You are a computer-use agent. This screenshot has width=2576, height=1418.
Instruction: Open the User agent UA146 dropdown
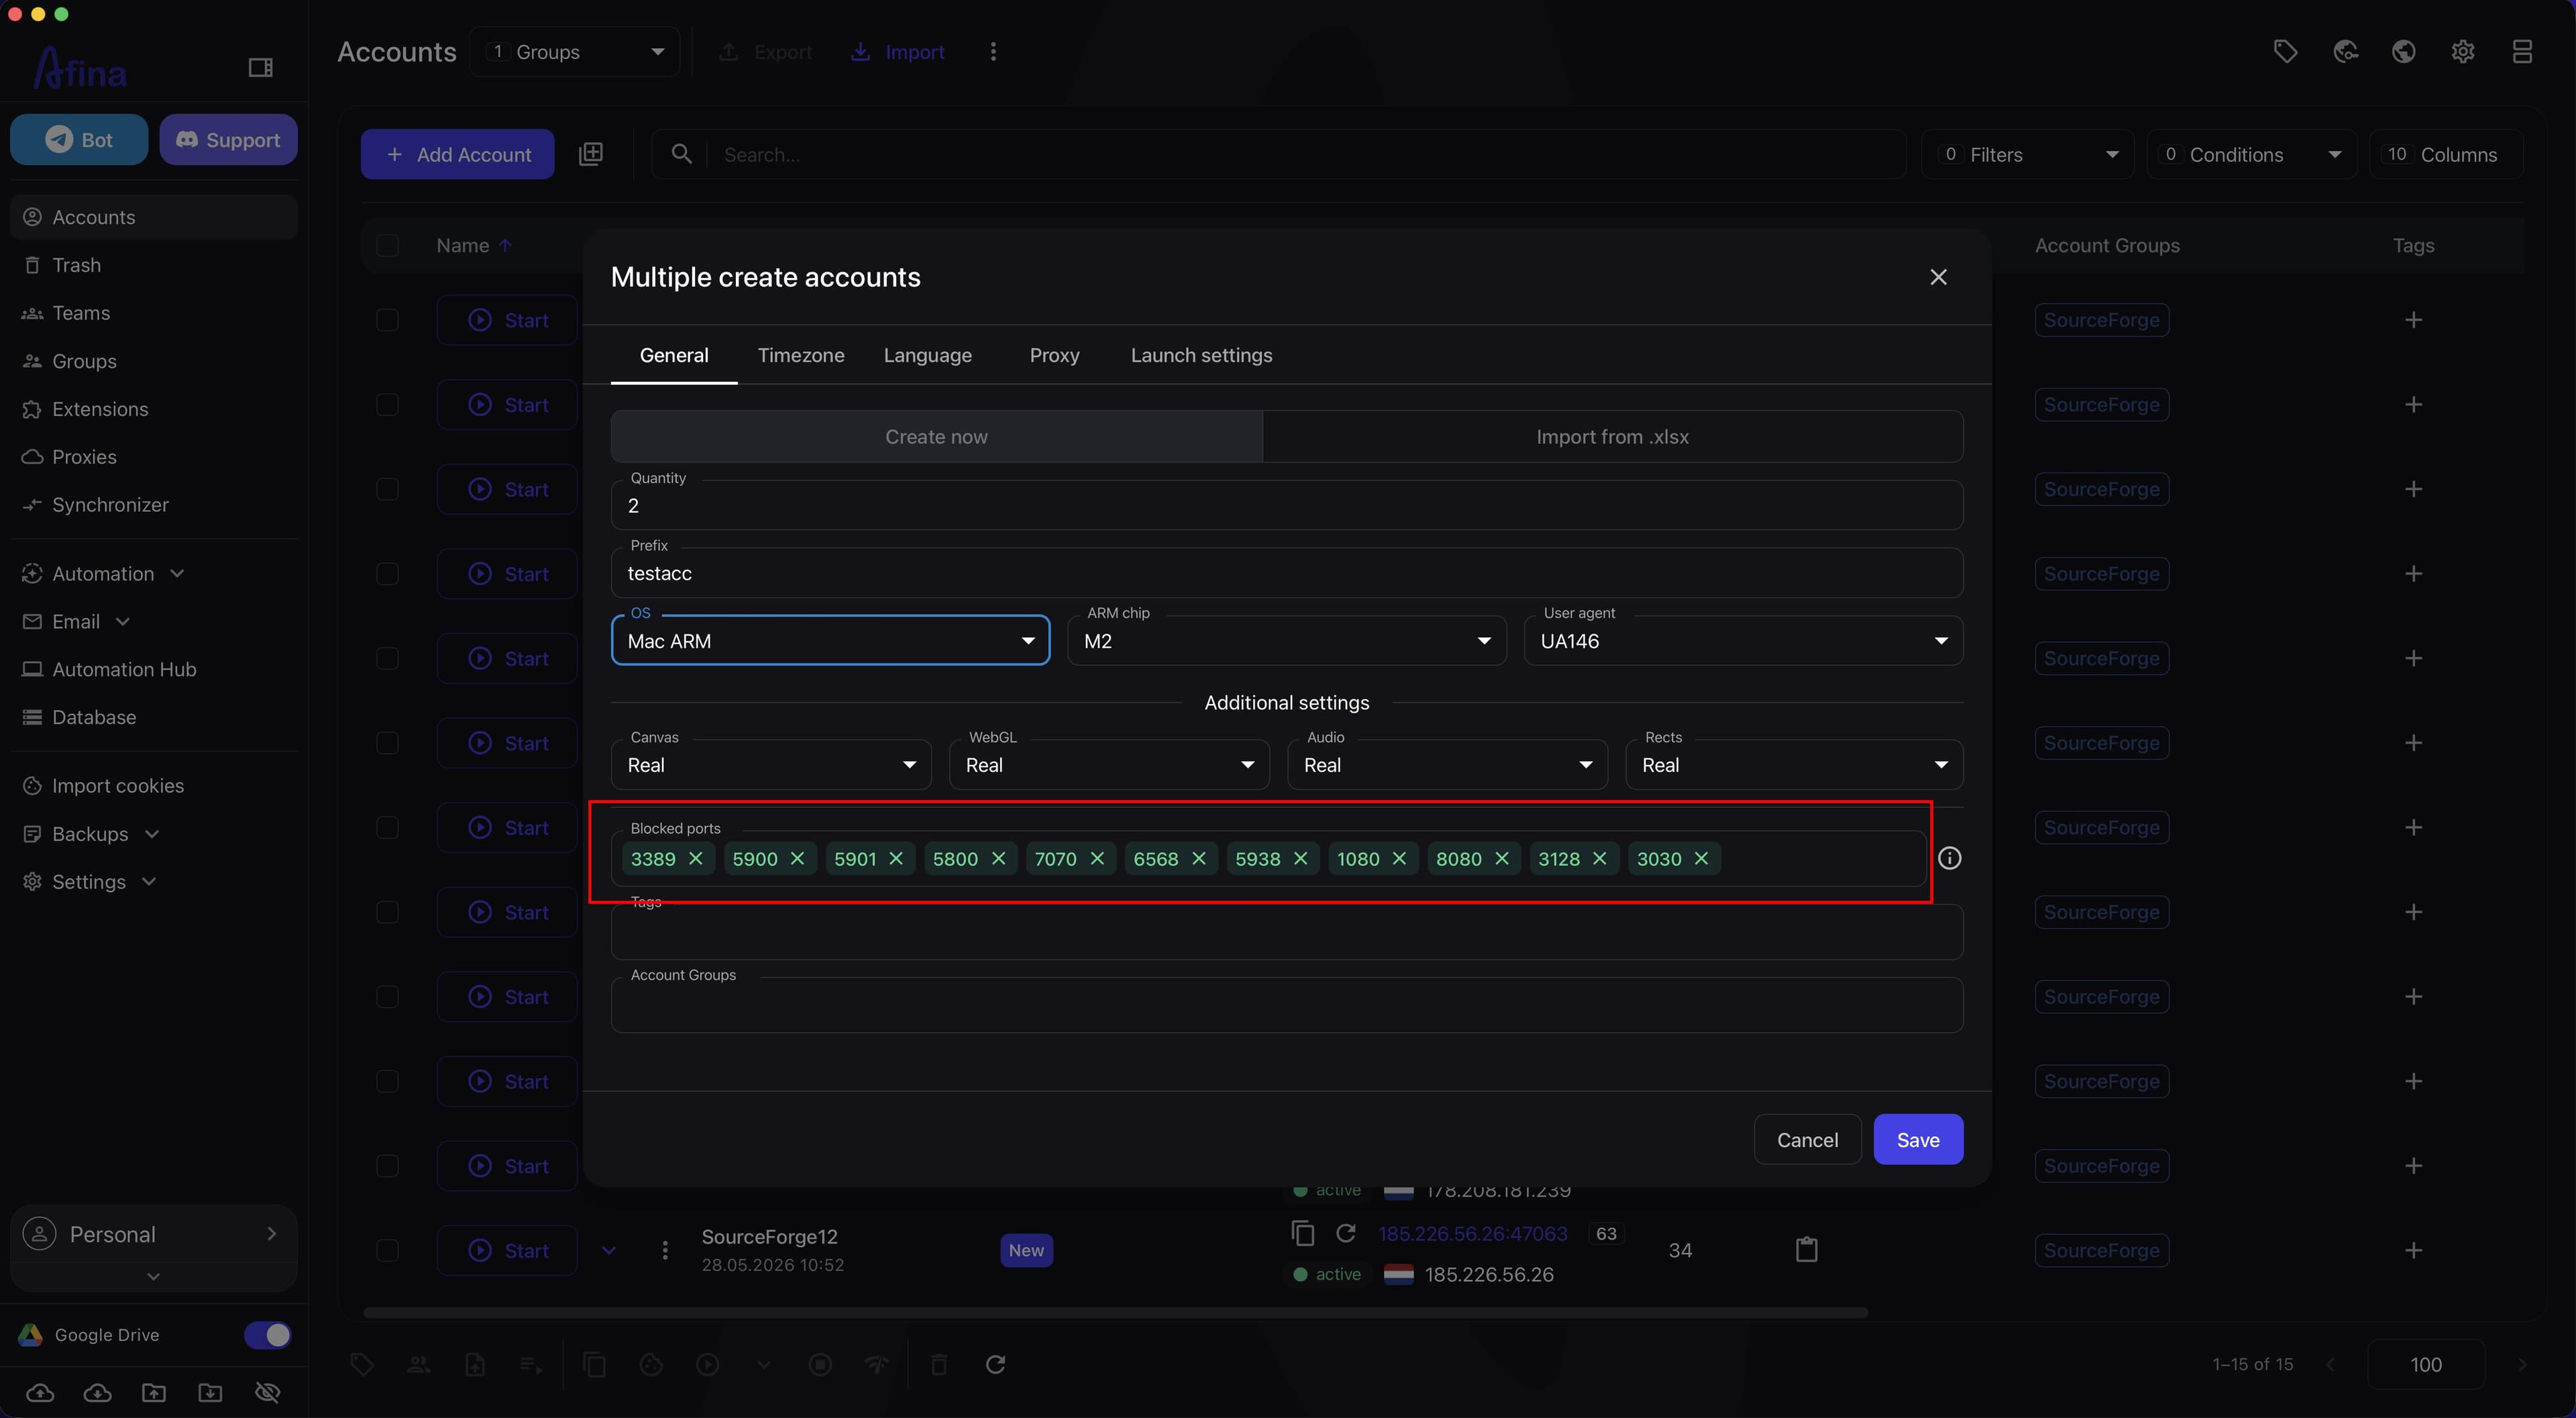tap(1743, 640)
